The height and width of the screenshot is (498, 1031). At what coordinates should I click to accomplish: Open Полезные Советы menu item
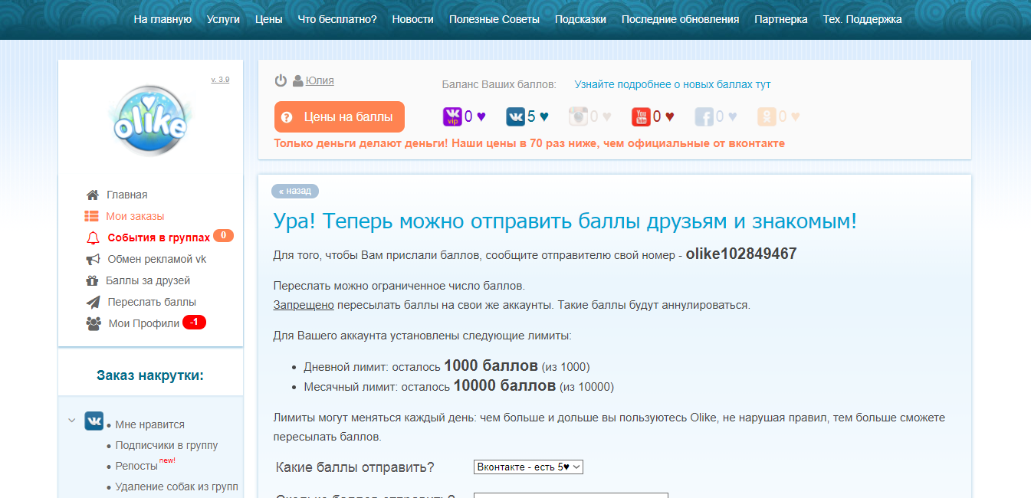point(494,19)
